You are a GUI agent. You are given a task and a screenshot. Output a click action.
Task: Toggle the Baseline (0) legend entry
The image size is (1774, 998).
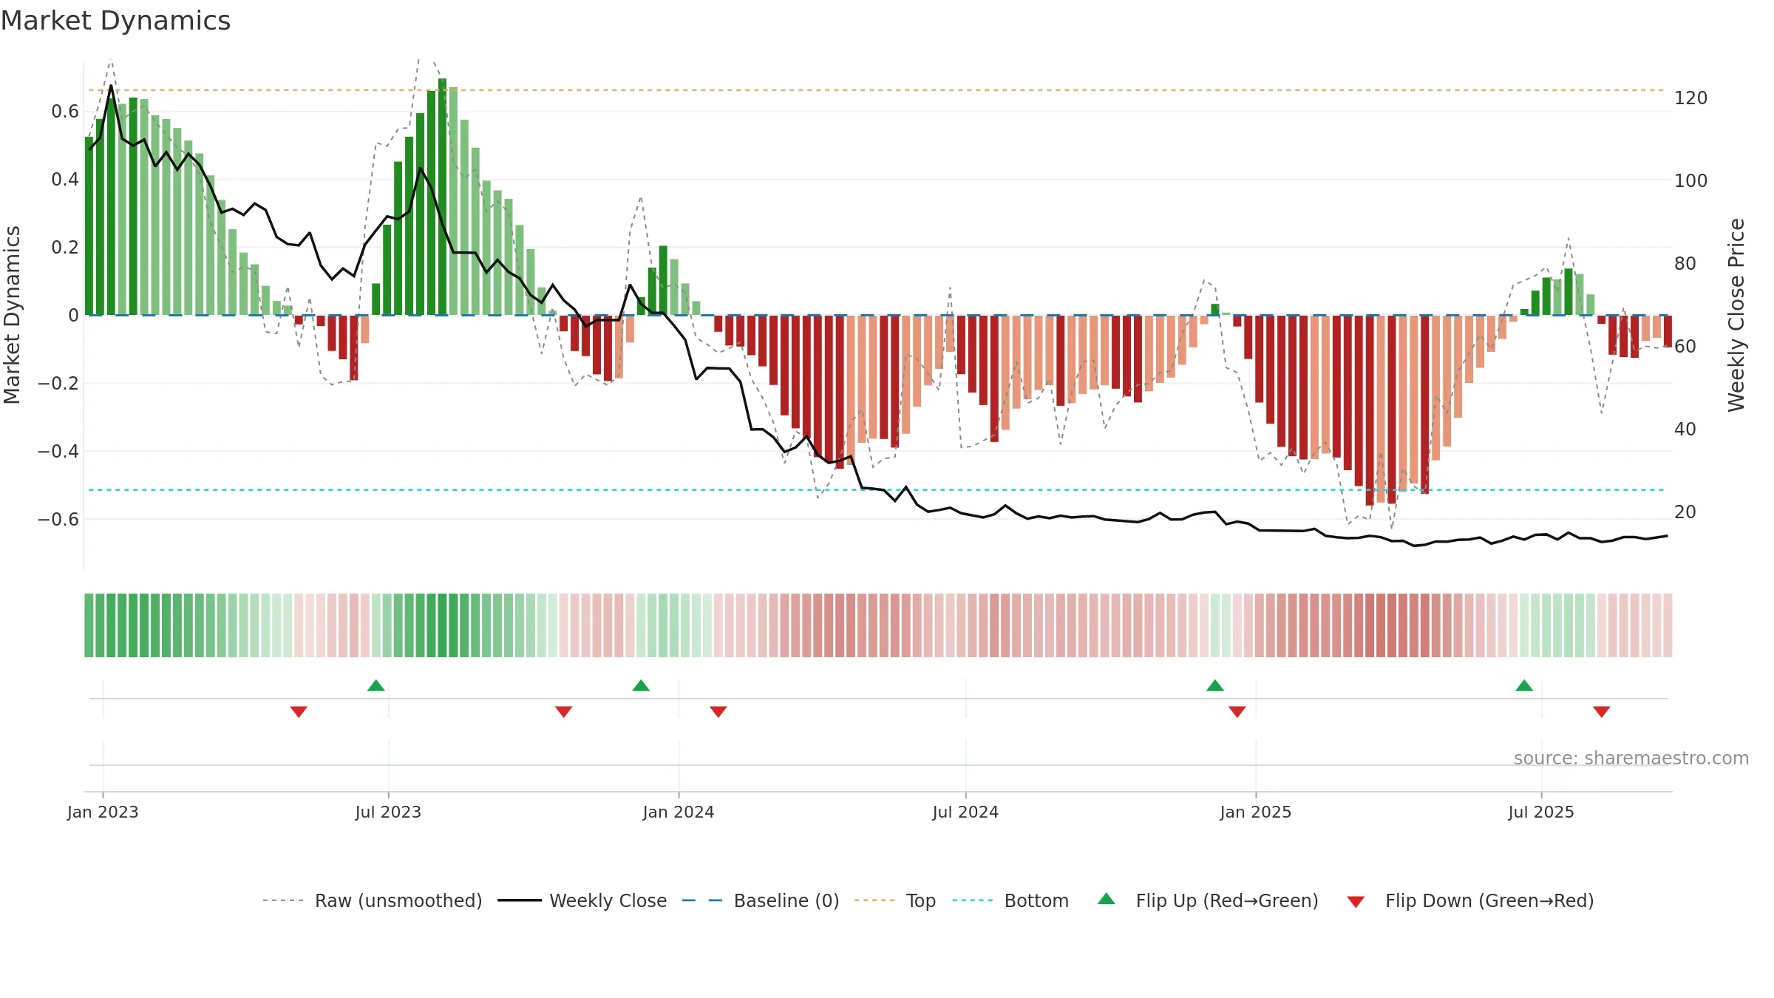click(x=761, y=900)
